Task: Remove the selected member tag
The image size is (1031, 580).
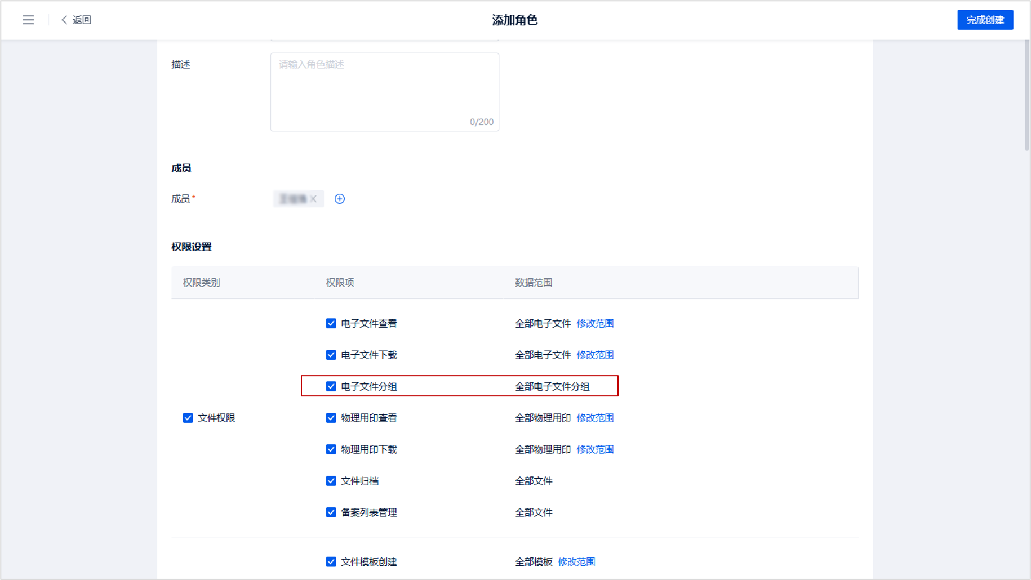Action: (314, 199)
